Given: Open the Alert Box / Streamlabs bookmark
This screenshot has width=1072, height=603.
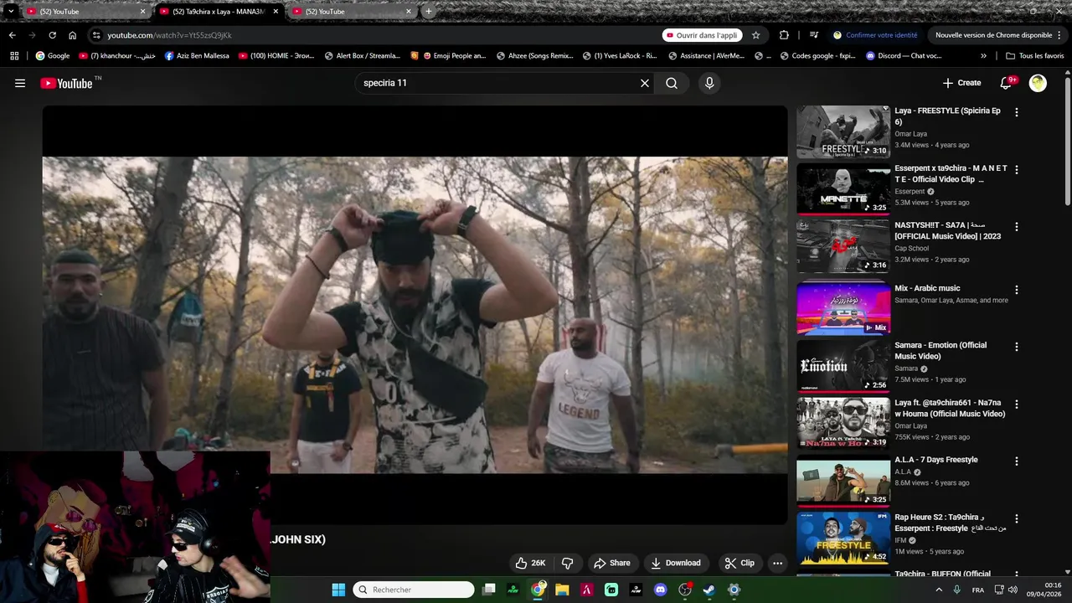Looking at the screenshot, I should pyautogui.click(x=362, y=56).
